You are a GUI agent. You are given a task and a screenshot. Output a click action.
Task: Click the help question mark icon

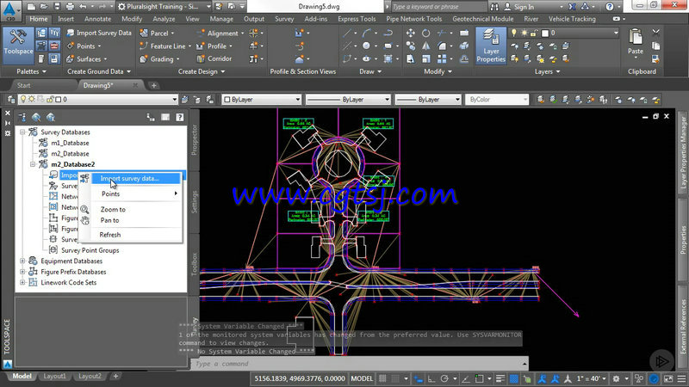[x=610, y=7]
